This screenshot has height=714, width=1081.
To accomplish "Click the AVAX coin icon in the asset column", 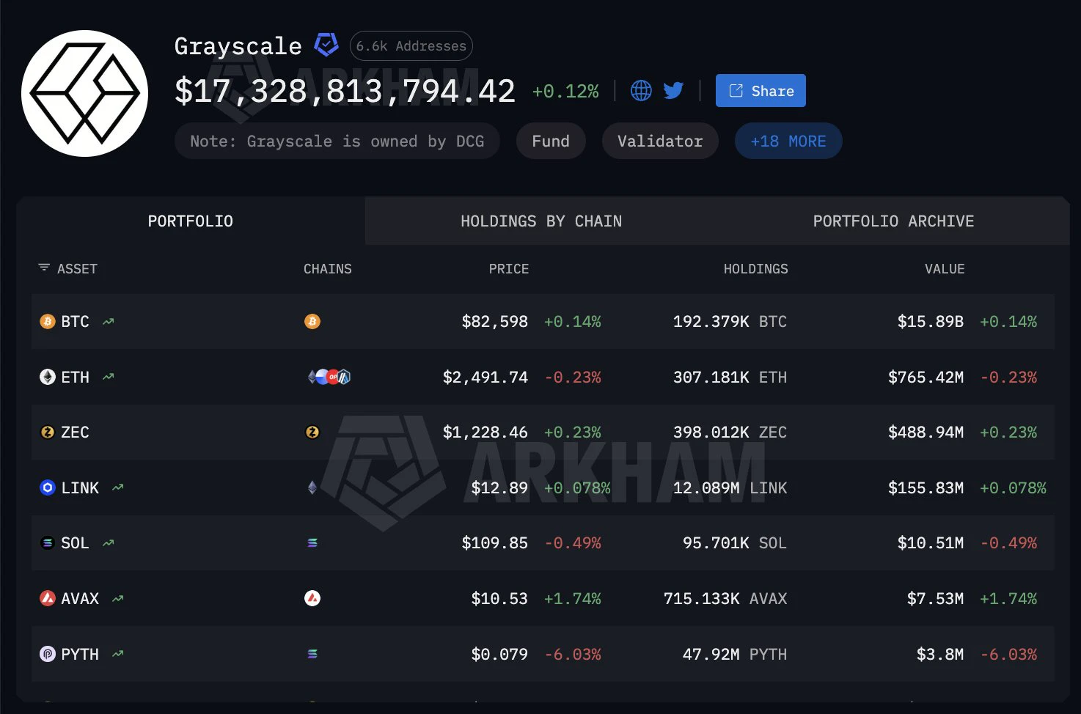I will coord(48,598).
